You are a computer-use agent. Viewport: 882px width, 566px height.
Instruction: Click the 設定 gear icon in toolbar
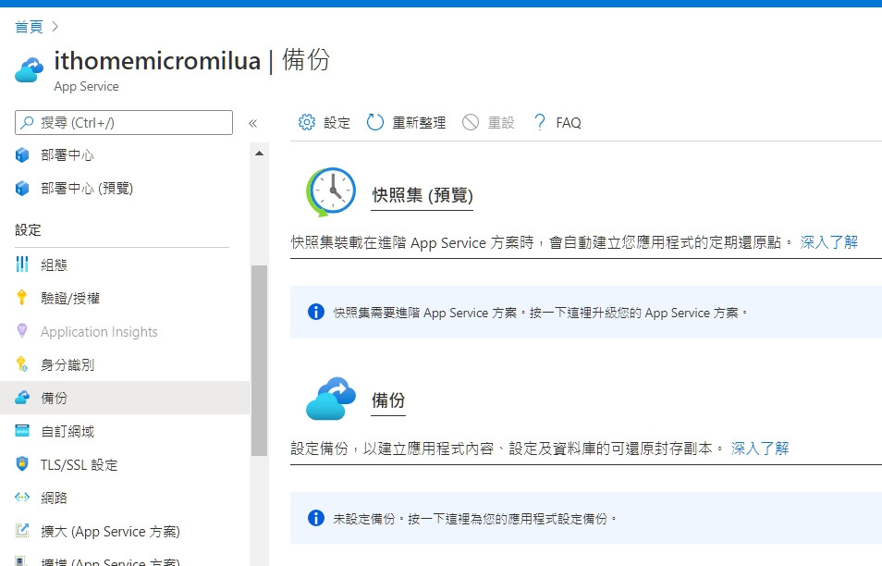click(x=307, y=122)
